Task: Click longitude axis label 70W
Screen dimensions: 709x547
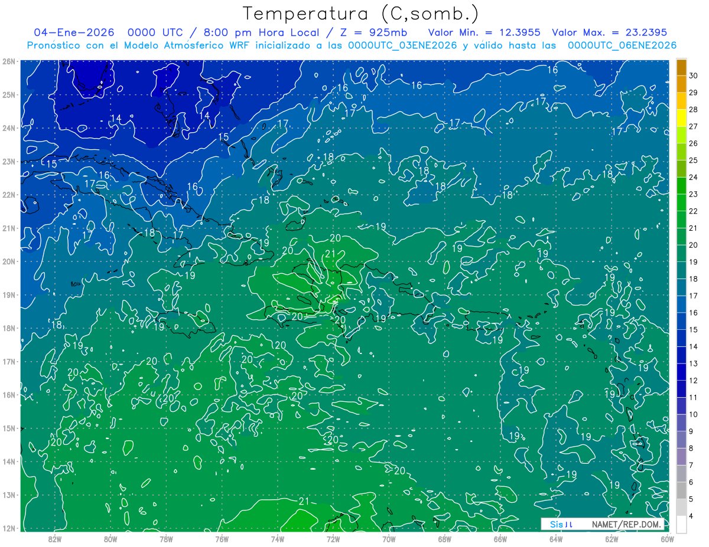Action: pos(389,538)
